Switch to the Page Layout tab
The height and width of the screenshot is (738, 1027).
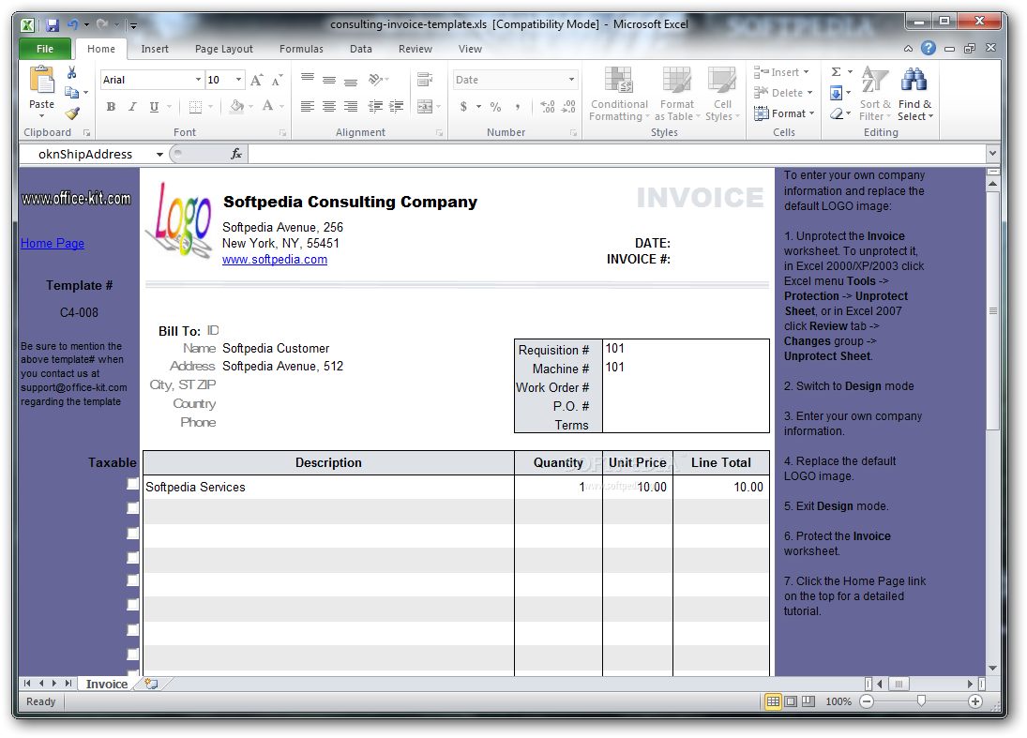pyautogui.click(x=224, y=49)
